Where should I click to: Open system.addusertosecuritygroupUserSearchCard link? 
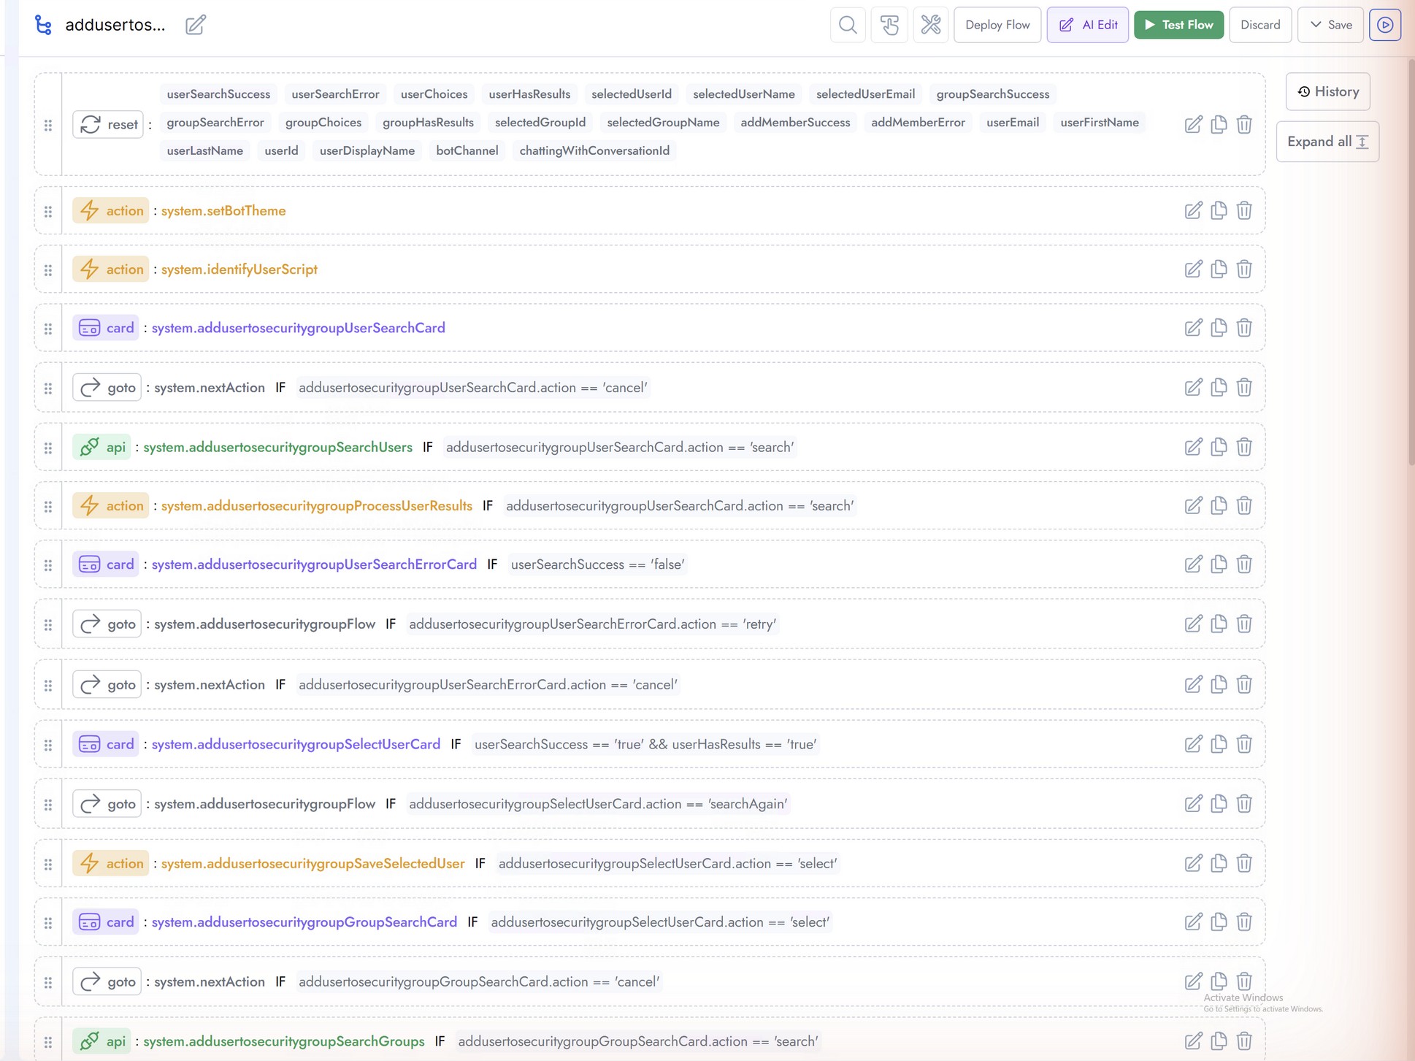point(299,327)
